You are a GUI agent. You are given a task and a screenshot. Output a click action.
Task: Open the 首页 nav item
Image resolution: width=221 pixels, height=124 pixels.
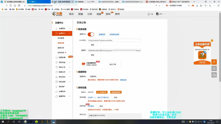(x=71, y=14)
